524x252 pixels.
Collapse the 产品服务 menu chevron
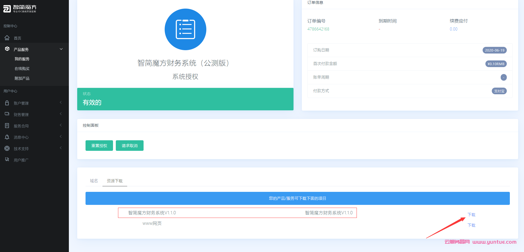[61, 49]
